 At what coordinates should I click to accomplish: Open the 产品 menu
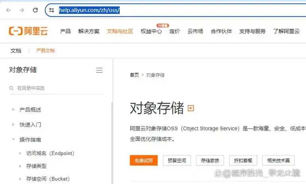click(65, 31)
